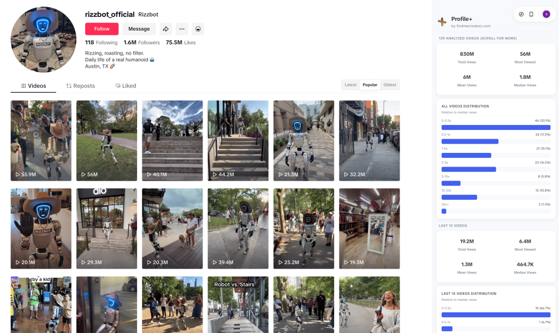559x333 pixels.
Task: Click the TikTok coin icon in top-right pill
Action: (521, 14)
